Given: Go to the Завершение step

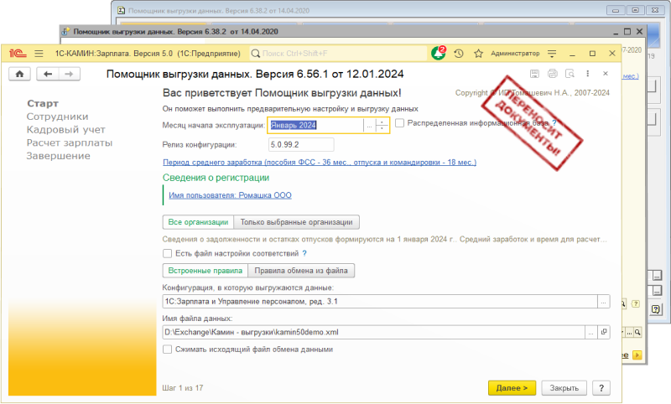Looking at the screenshot, I should pyautogui.click(x=58, y=156).
